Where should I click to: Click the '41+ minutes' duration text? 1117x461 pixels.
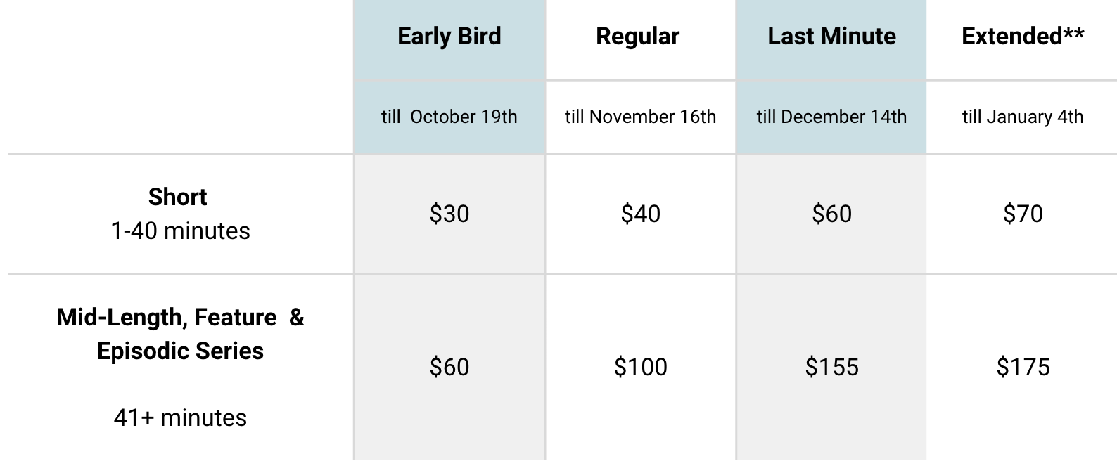click(180, 418)
